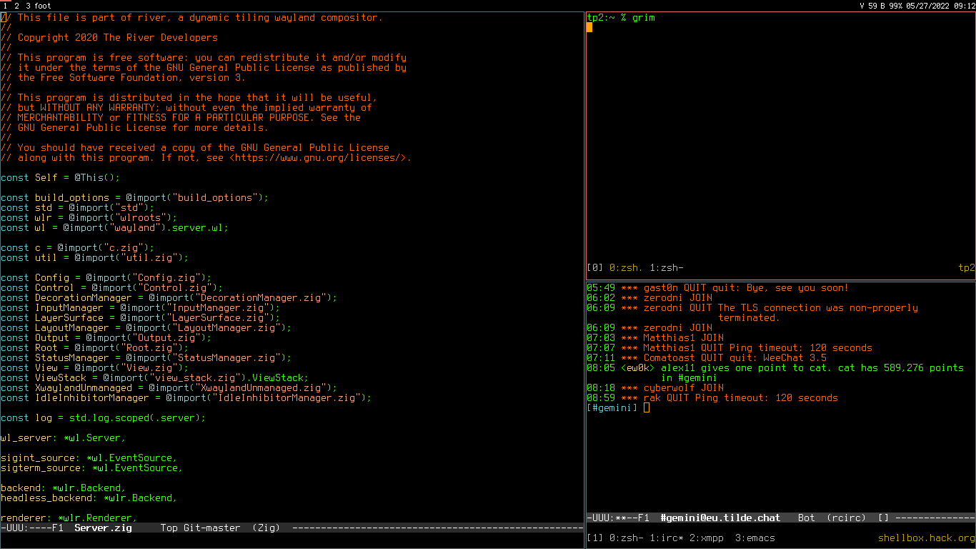Image resolution: width=976 pixels, height=549 pixels.
Task: Click the '3 foot' tag in top bar
Action: pos(38,5)
